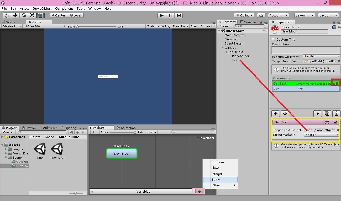341x201 pixels.
Task: Add a new command to block
Action: coord(318,114)
